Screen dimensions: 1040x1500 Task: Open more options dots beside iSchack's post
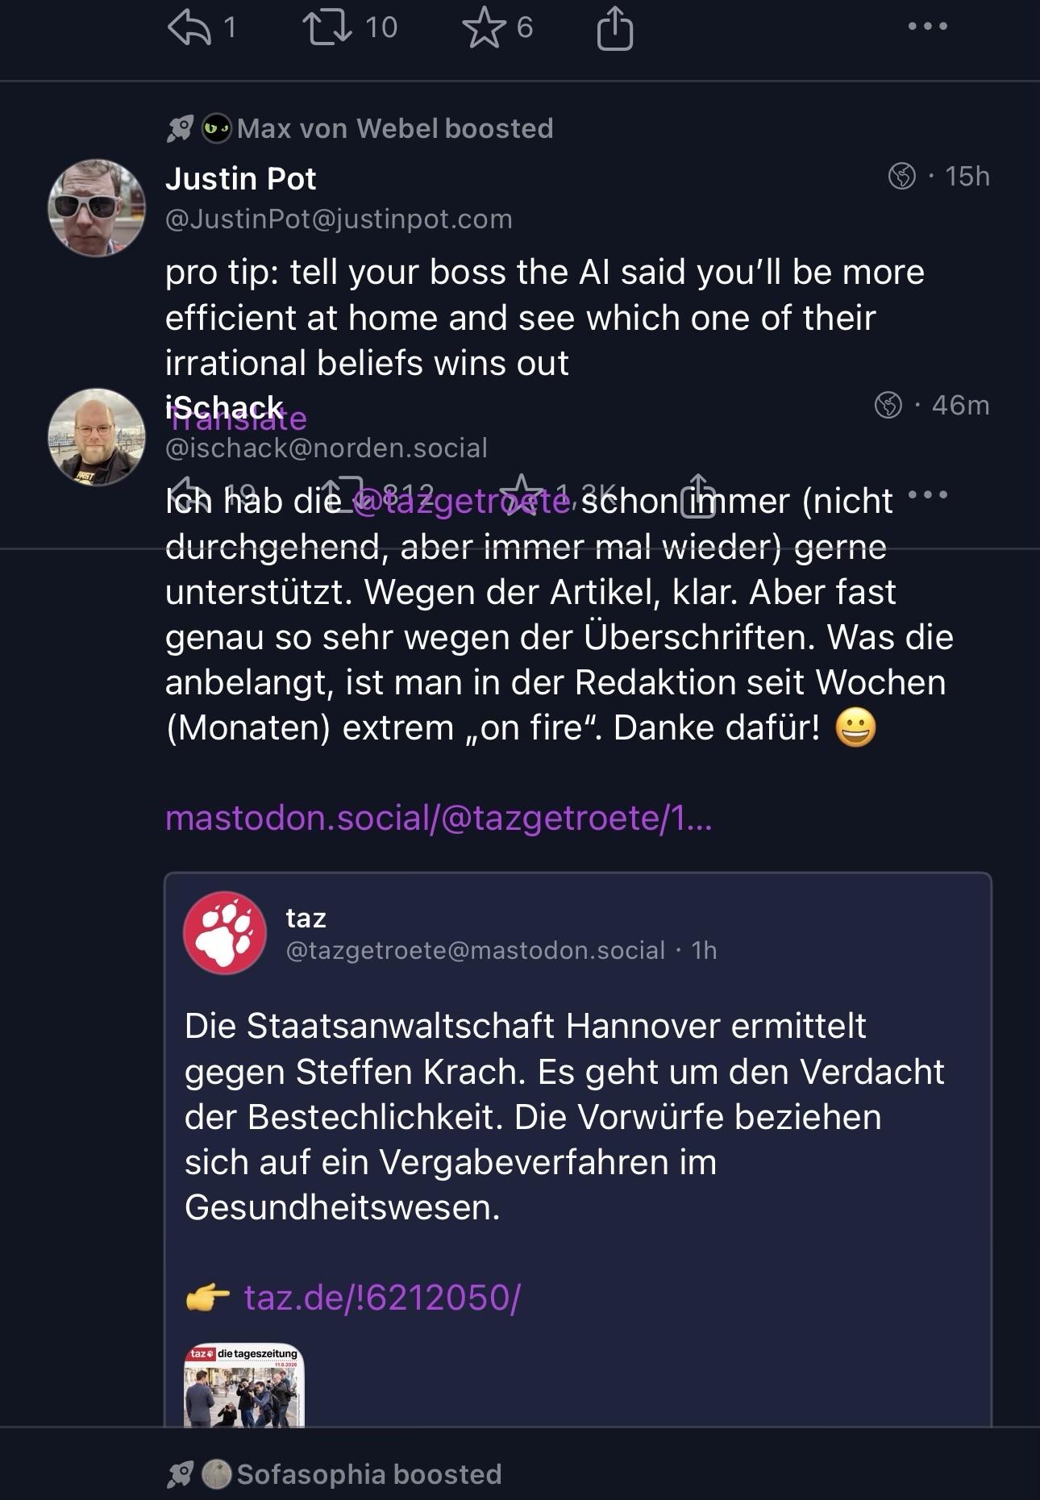click(927, 494)
